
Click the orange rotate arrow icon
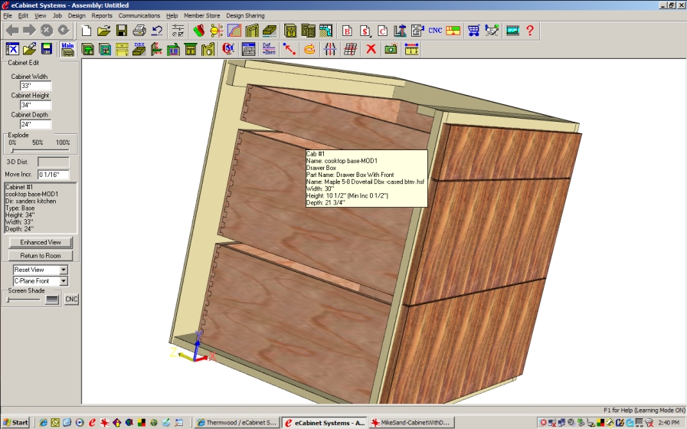309,49
